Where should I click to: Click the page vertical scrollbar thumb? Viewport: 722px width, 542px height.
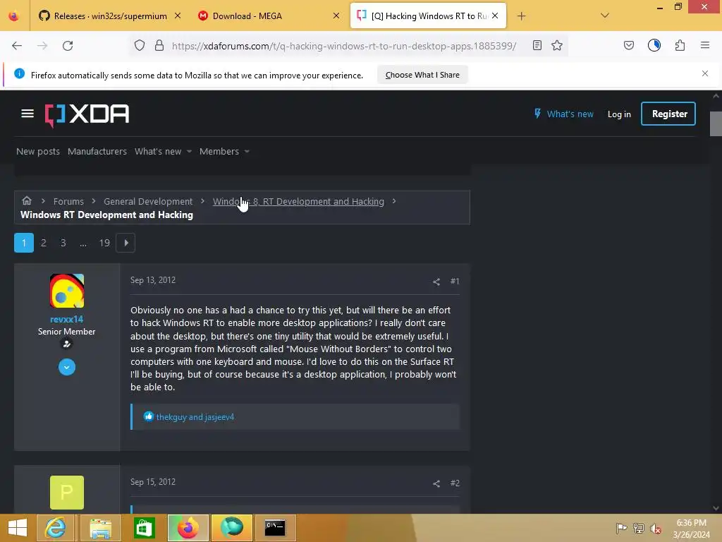click(716, 124)
